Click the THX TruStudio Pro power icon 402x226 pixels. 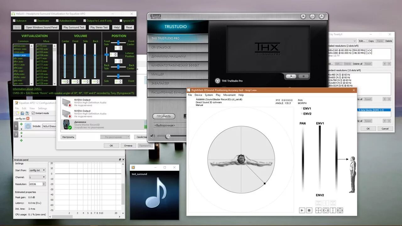(218, 81)
